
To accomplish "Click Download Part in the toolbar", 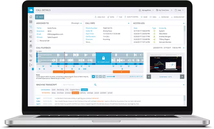I will click(x=178, y=17).
